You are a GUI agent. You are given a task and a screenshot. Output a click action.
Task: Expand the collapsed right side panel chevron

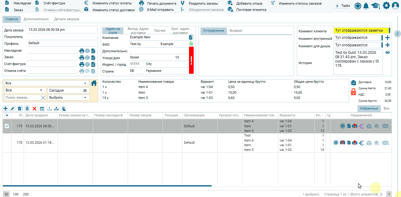397,34
